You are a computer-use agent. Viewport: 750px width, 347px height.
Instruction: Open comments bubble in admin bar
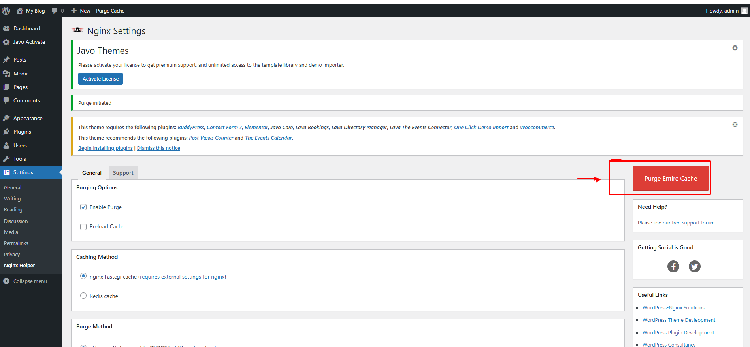pos(55,11)
